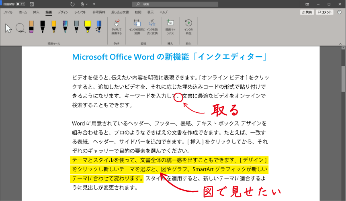Switch to the 表示 (View) tab
346x201 pixels.
click(x=150, y=12)
